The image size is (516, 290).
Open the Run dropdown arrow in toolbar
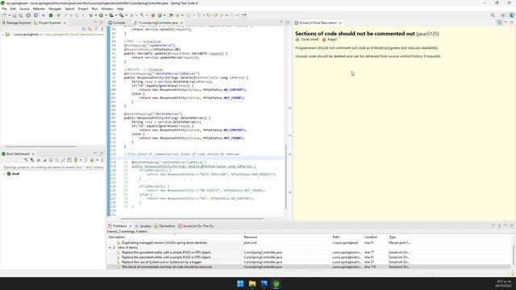coord(106,15)
